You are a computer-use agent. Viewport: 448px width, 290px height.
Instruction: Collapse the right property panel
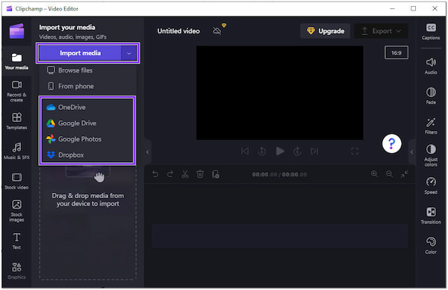click(411, 152)
